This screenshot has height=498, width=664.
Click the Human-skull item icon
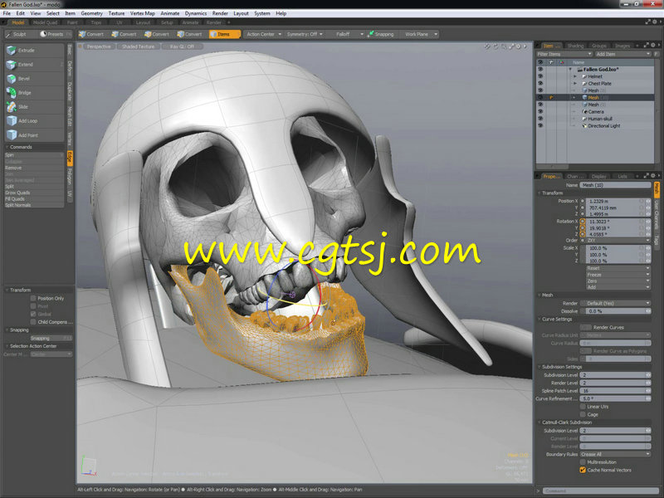point(584,119)
